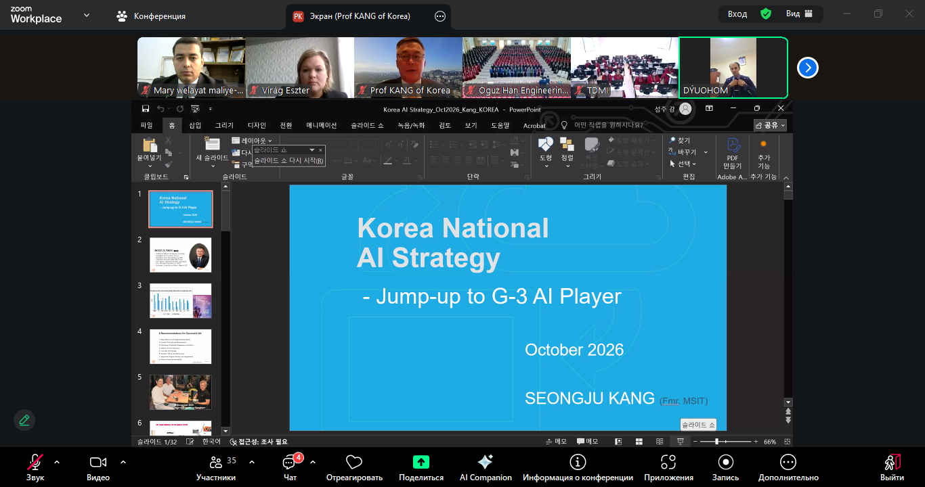The height and width of the screenshot is (487, 925).
Task: Open the Участники participants panel
Action: click(217, 467)
